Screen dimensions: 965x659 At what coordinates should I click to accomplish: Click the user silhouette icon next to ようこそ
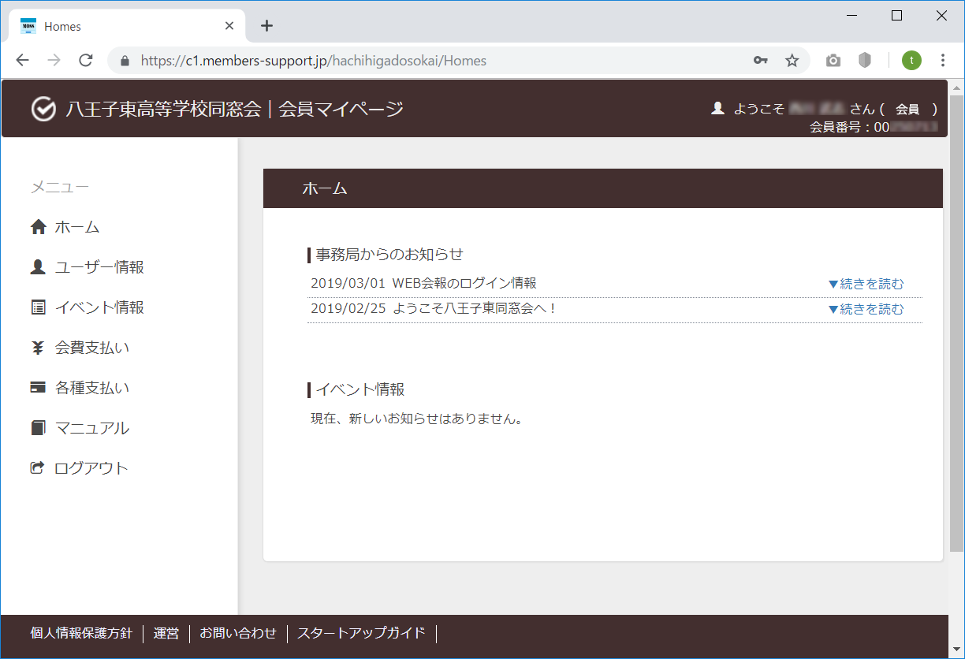(x=717, y=108)
